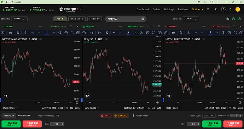Image resolution: width=244 pixels, height=129 pixels.
Task: Increase call quantity with plus stepper
Action: pyautogui.click(x=62, y=124)
